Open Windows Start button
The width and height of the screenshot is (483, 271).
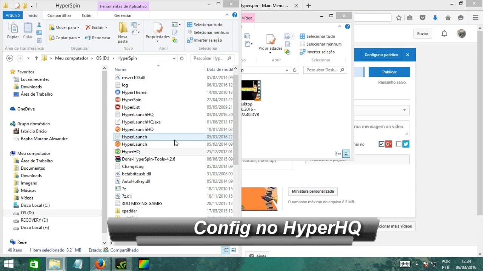click(9, 264)
